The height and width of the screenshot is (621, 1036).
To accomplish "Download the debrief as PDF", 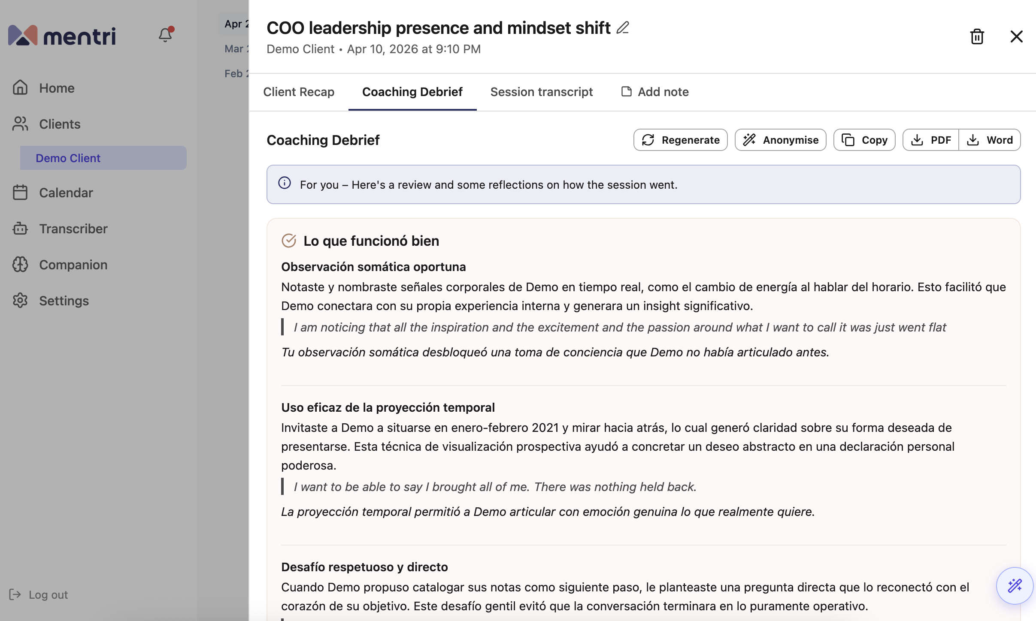I will tap(931, 140).
